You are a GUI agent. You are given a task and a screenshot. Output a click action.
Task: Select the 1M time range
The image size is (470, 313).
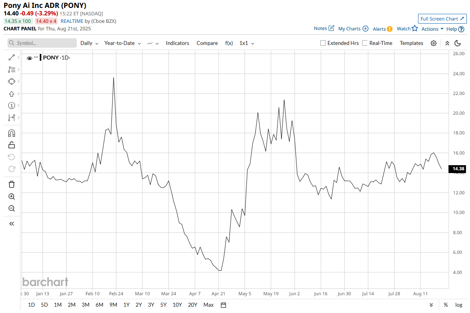point(58,305)
